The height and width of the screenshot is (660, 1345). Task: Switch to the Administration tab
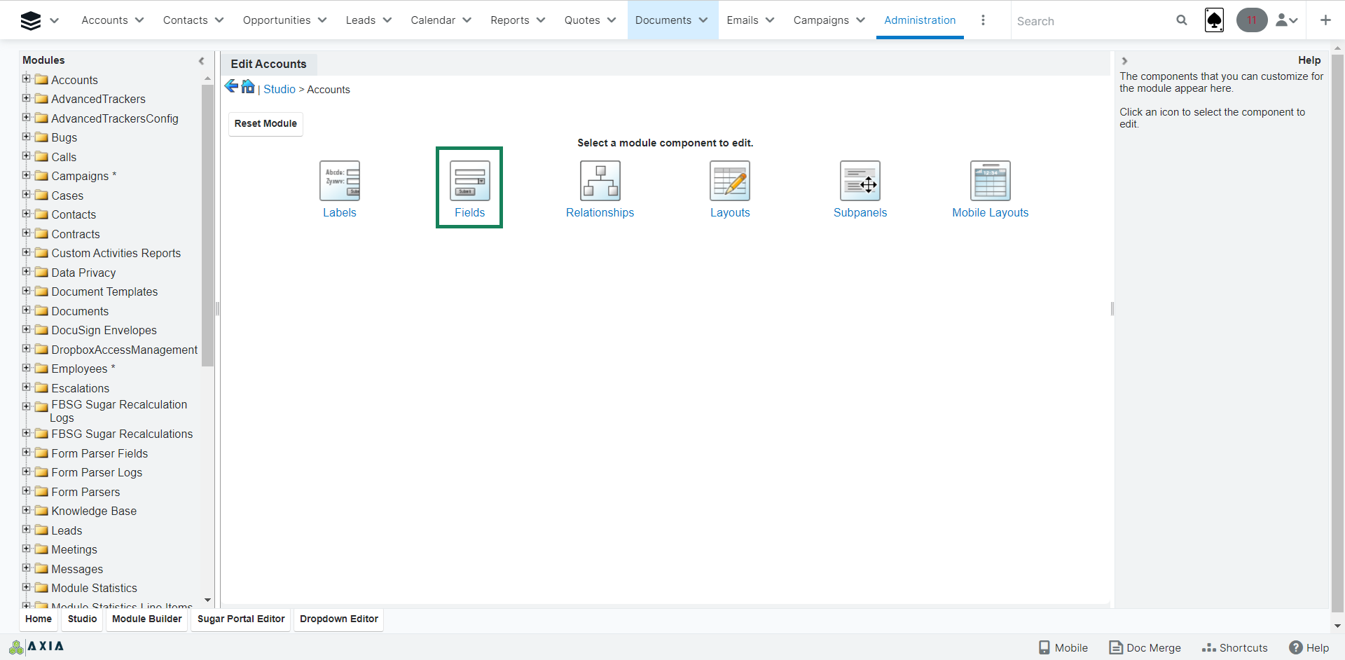click(x=919, y=20)
